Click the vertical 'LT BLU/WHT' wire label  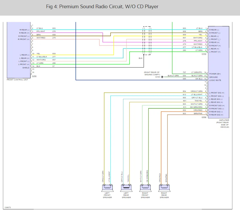(109, 177)
